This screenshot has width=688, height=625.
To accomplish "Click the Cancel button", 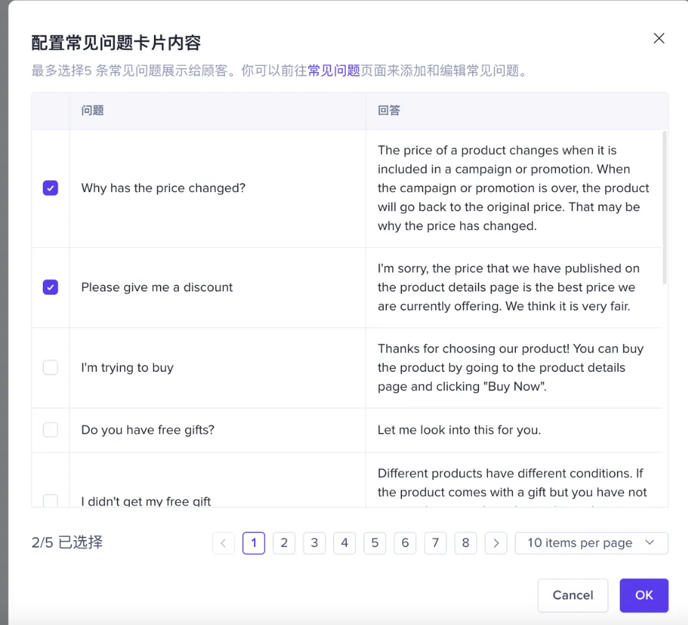I will click(573, 595).
